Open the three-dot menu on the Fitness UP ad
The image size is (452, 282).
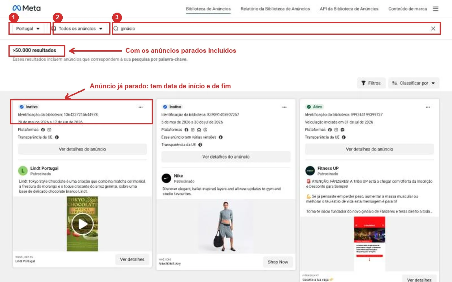point(428,107)
